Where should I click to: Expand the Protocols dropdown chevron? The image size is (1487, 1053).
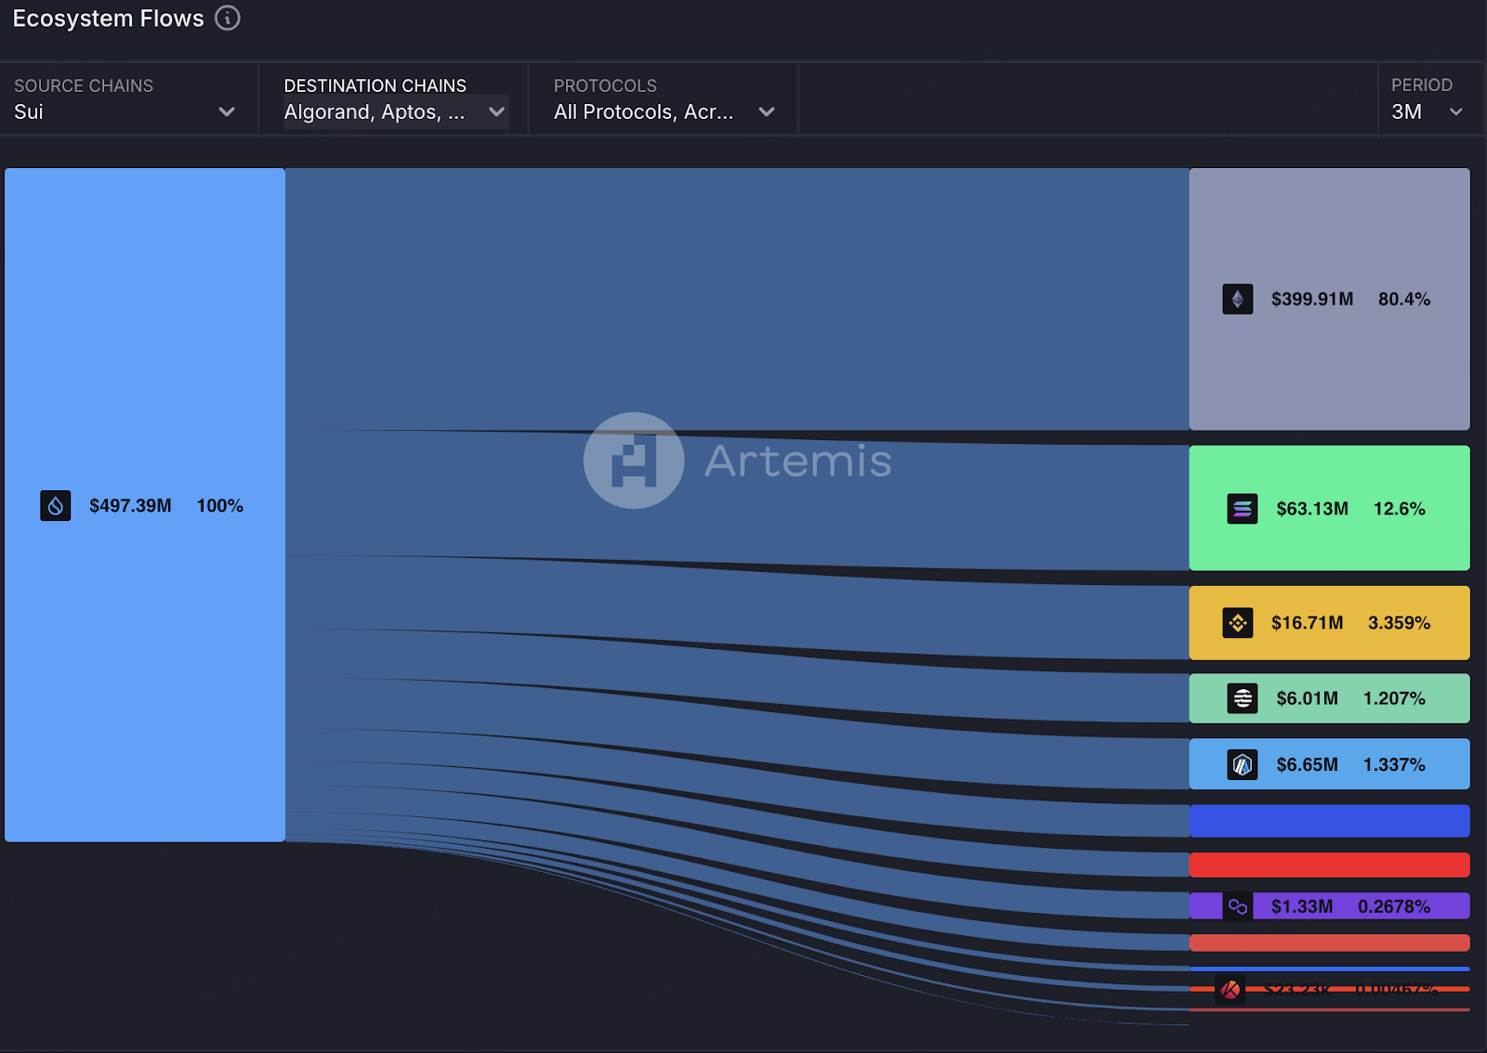pos(767,111)
